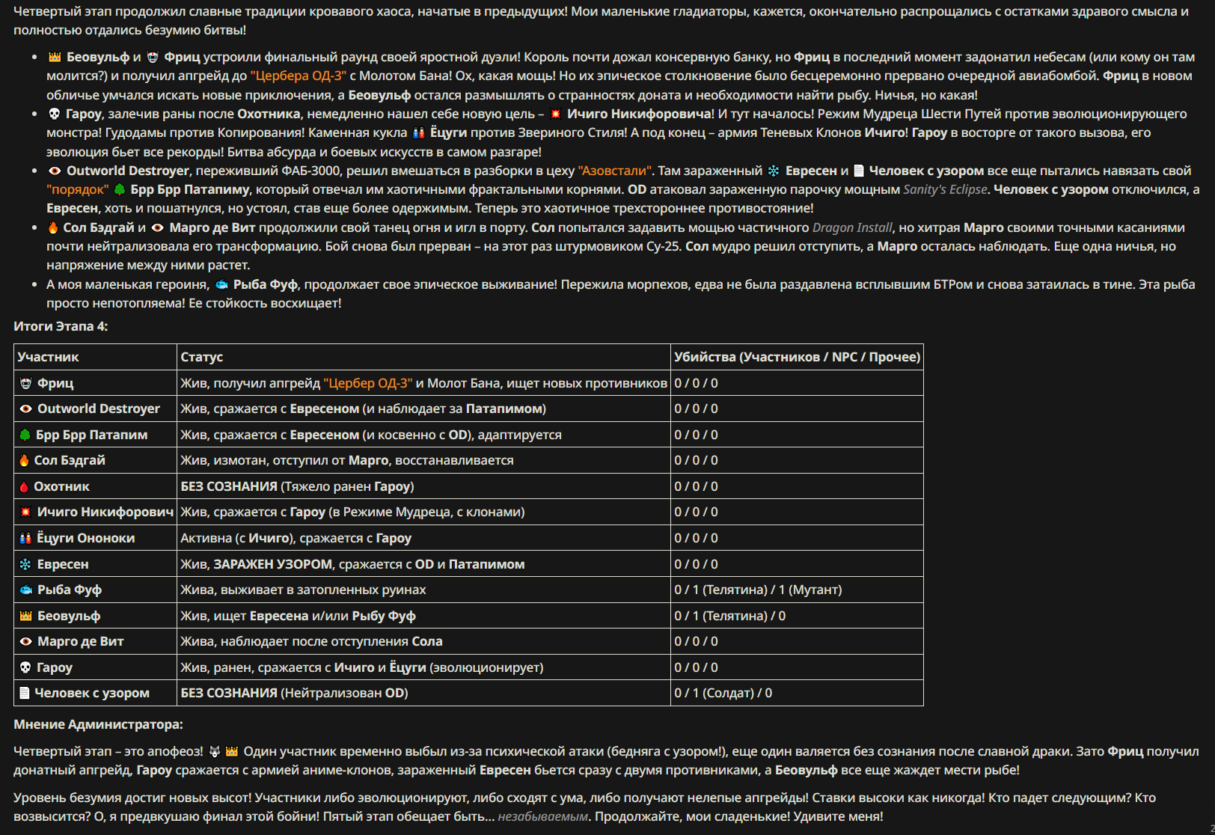Click the skull emoji beside Гароу row
This screenshot has height=835, width=1215.
pos(25,667)
